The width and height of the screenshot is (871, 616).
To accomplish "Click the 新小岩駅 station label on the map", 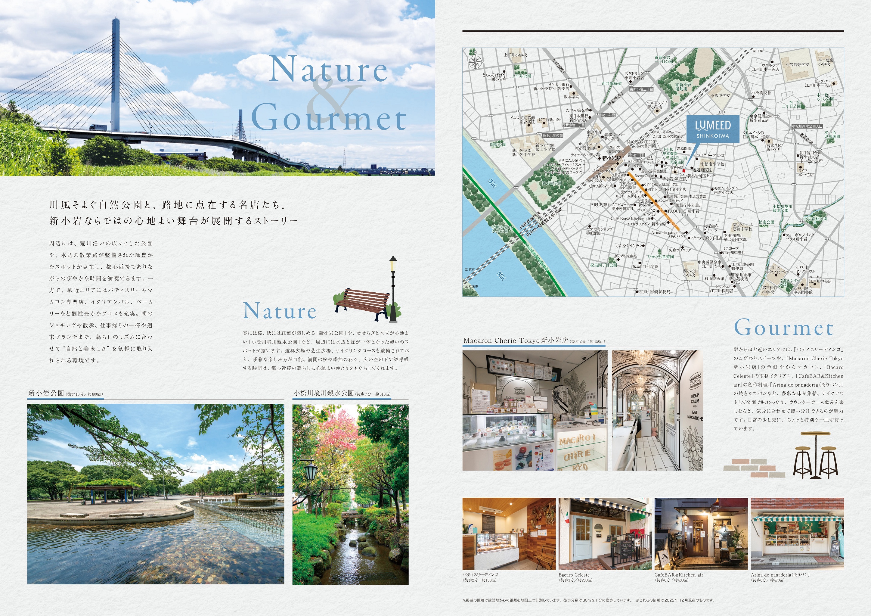I will tap(612, 158).
